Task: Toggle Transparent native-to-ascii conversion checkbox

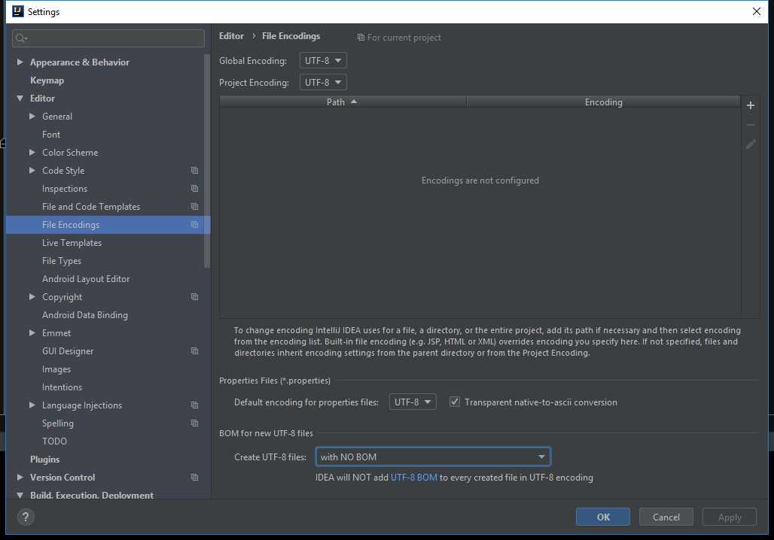Action: [x=454, y=402]
